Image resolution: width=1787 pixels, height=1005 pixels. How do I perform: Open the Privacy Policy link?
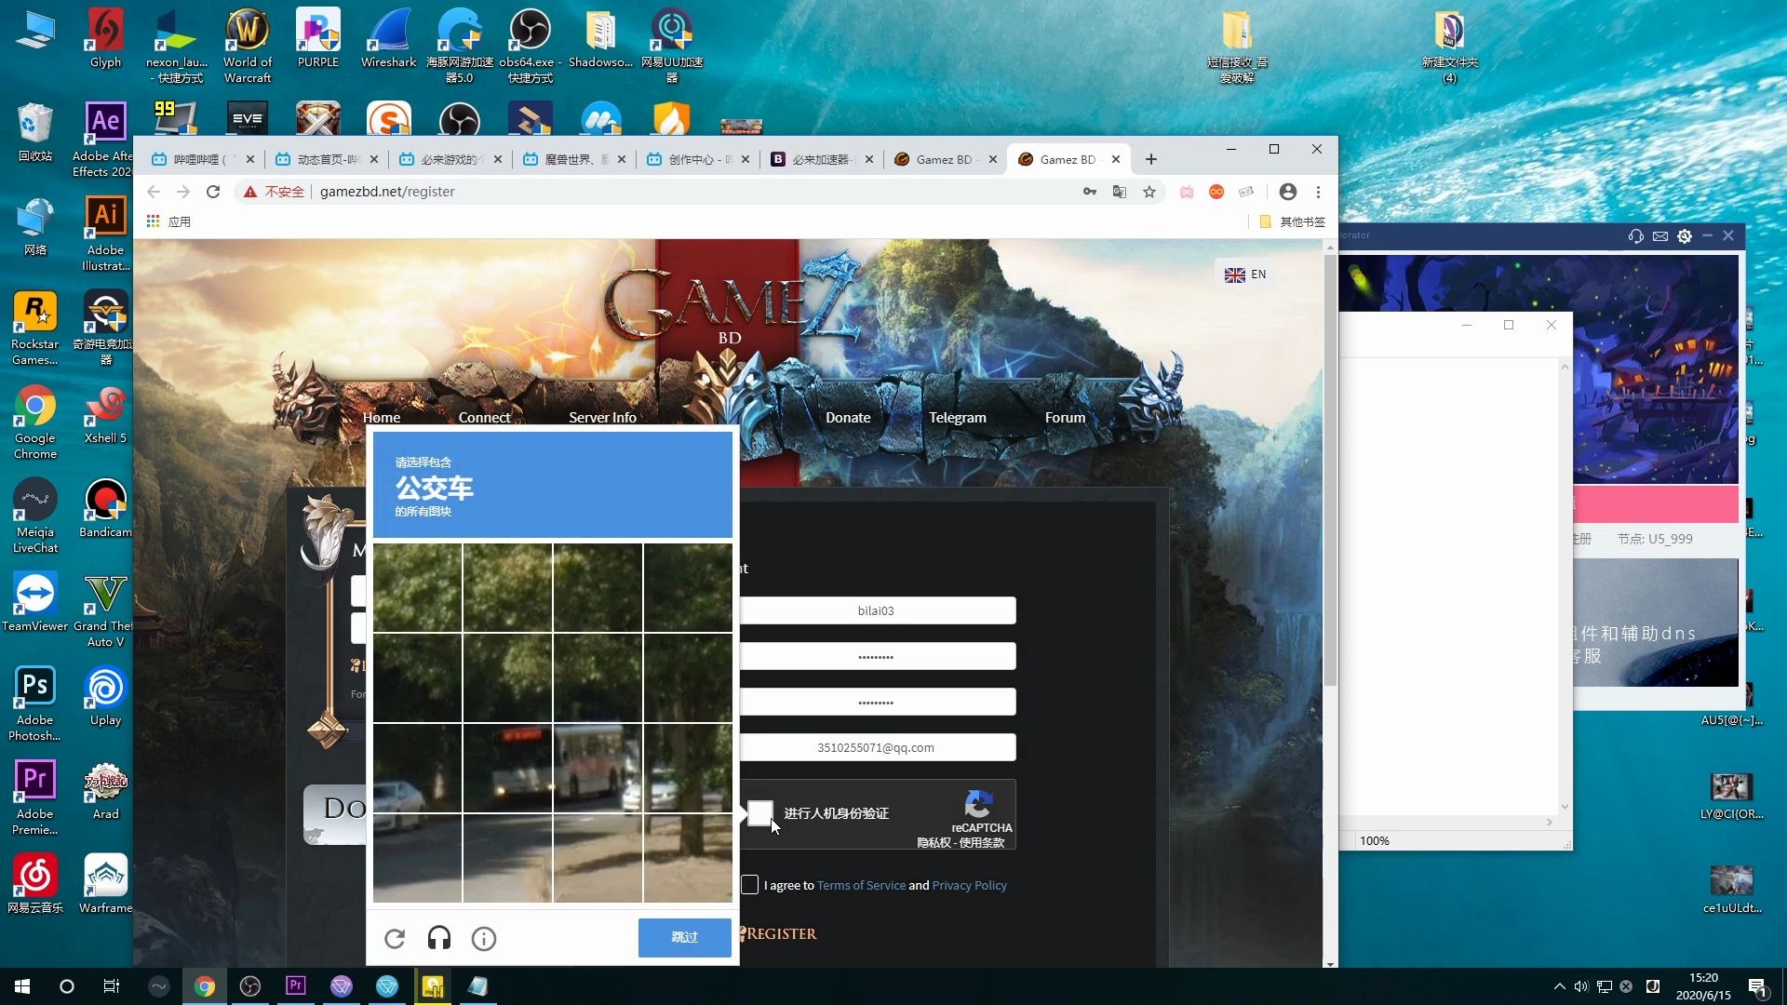[x=969, y=885]
